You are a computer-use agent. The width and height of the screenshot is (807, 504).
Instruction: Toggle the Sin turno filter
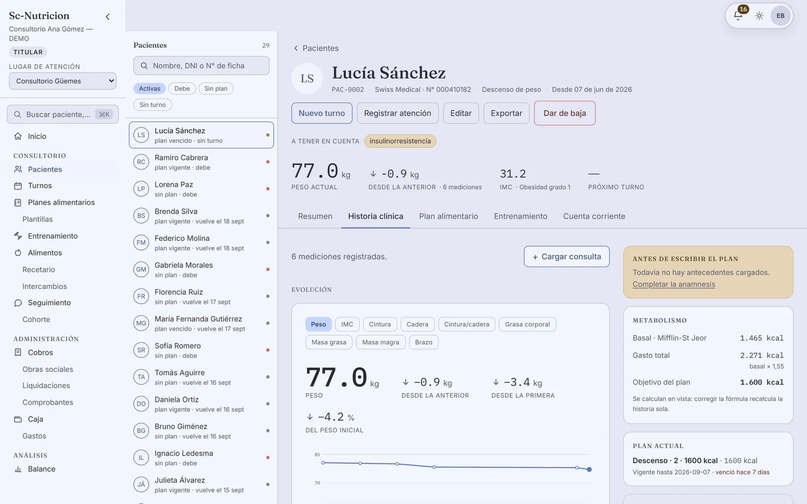(x=153, y=105)
